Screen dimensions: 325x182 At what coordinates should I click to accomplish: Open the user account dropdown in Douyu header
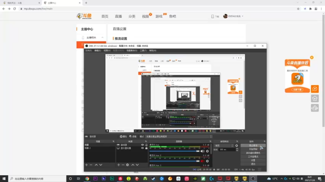click(x=233, y=16)
